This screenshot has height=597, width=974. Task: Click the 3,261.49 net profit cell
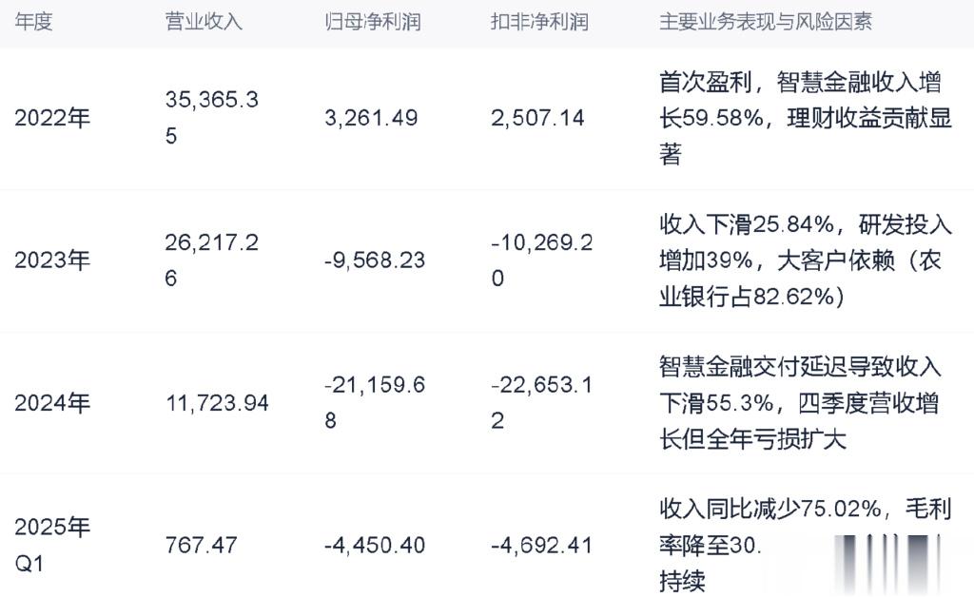371,117
